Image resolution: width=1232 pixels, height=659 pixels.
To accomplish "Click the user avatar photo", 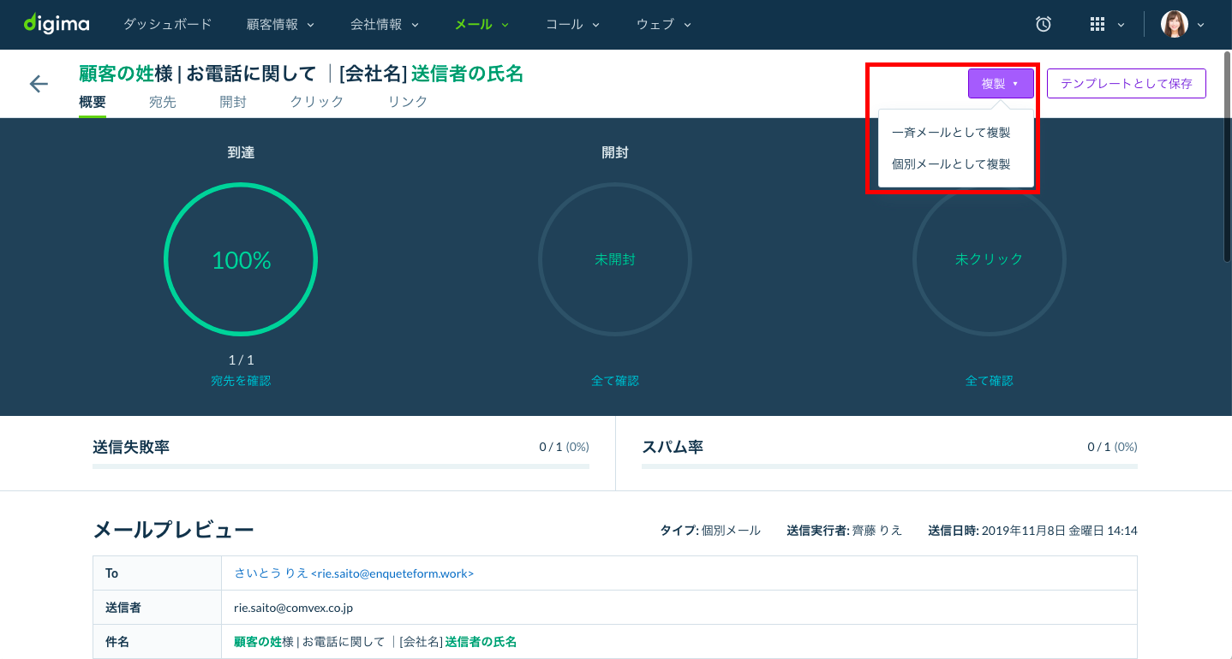I will [x=1175, y=24].
